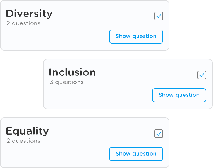The width and height of the screenshot is (215, 168).
Task: Click the blue checkmark icon beside Equality
Action: coord(159,133)
